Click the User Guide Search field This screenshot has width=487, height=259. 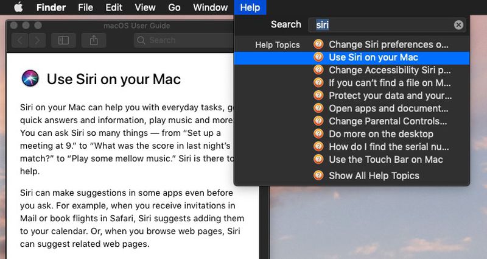(184, 40)
